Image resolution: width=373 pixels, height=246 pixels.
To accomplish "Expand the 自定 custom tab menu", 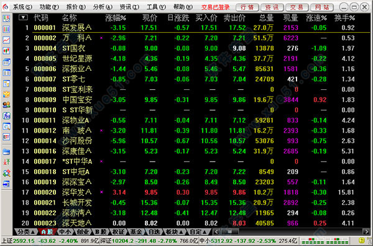I will point(198,232).
